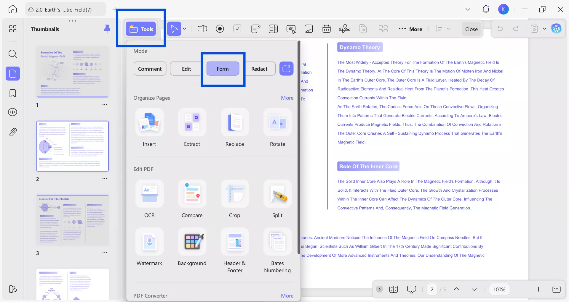Open the Insert pages tool

coord(149,127)
